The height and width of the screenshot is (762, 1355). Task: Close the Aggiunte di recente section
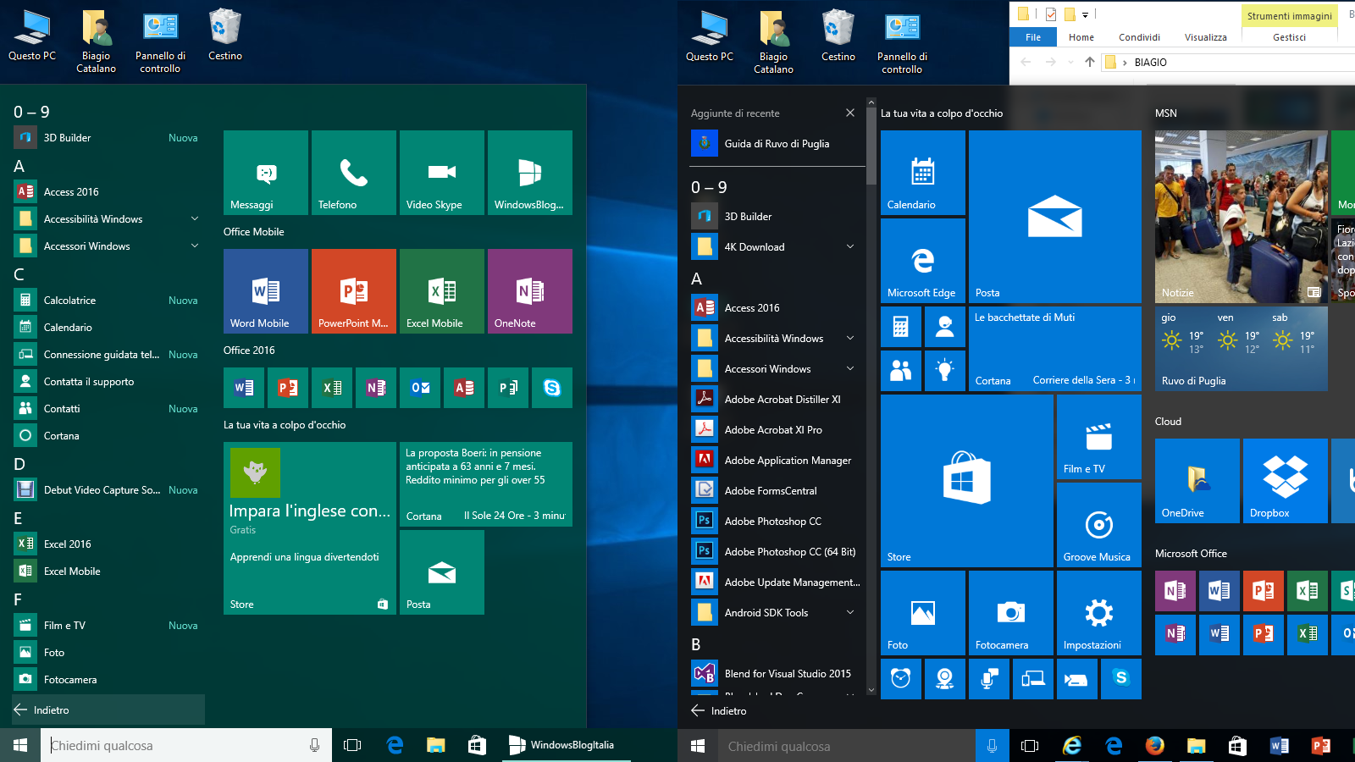(x=850, y=113)
